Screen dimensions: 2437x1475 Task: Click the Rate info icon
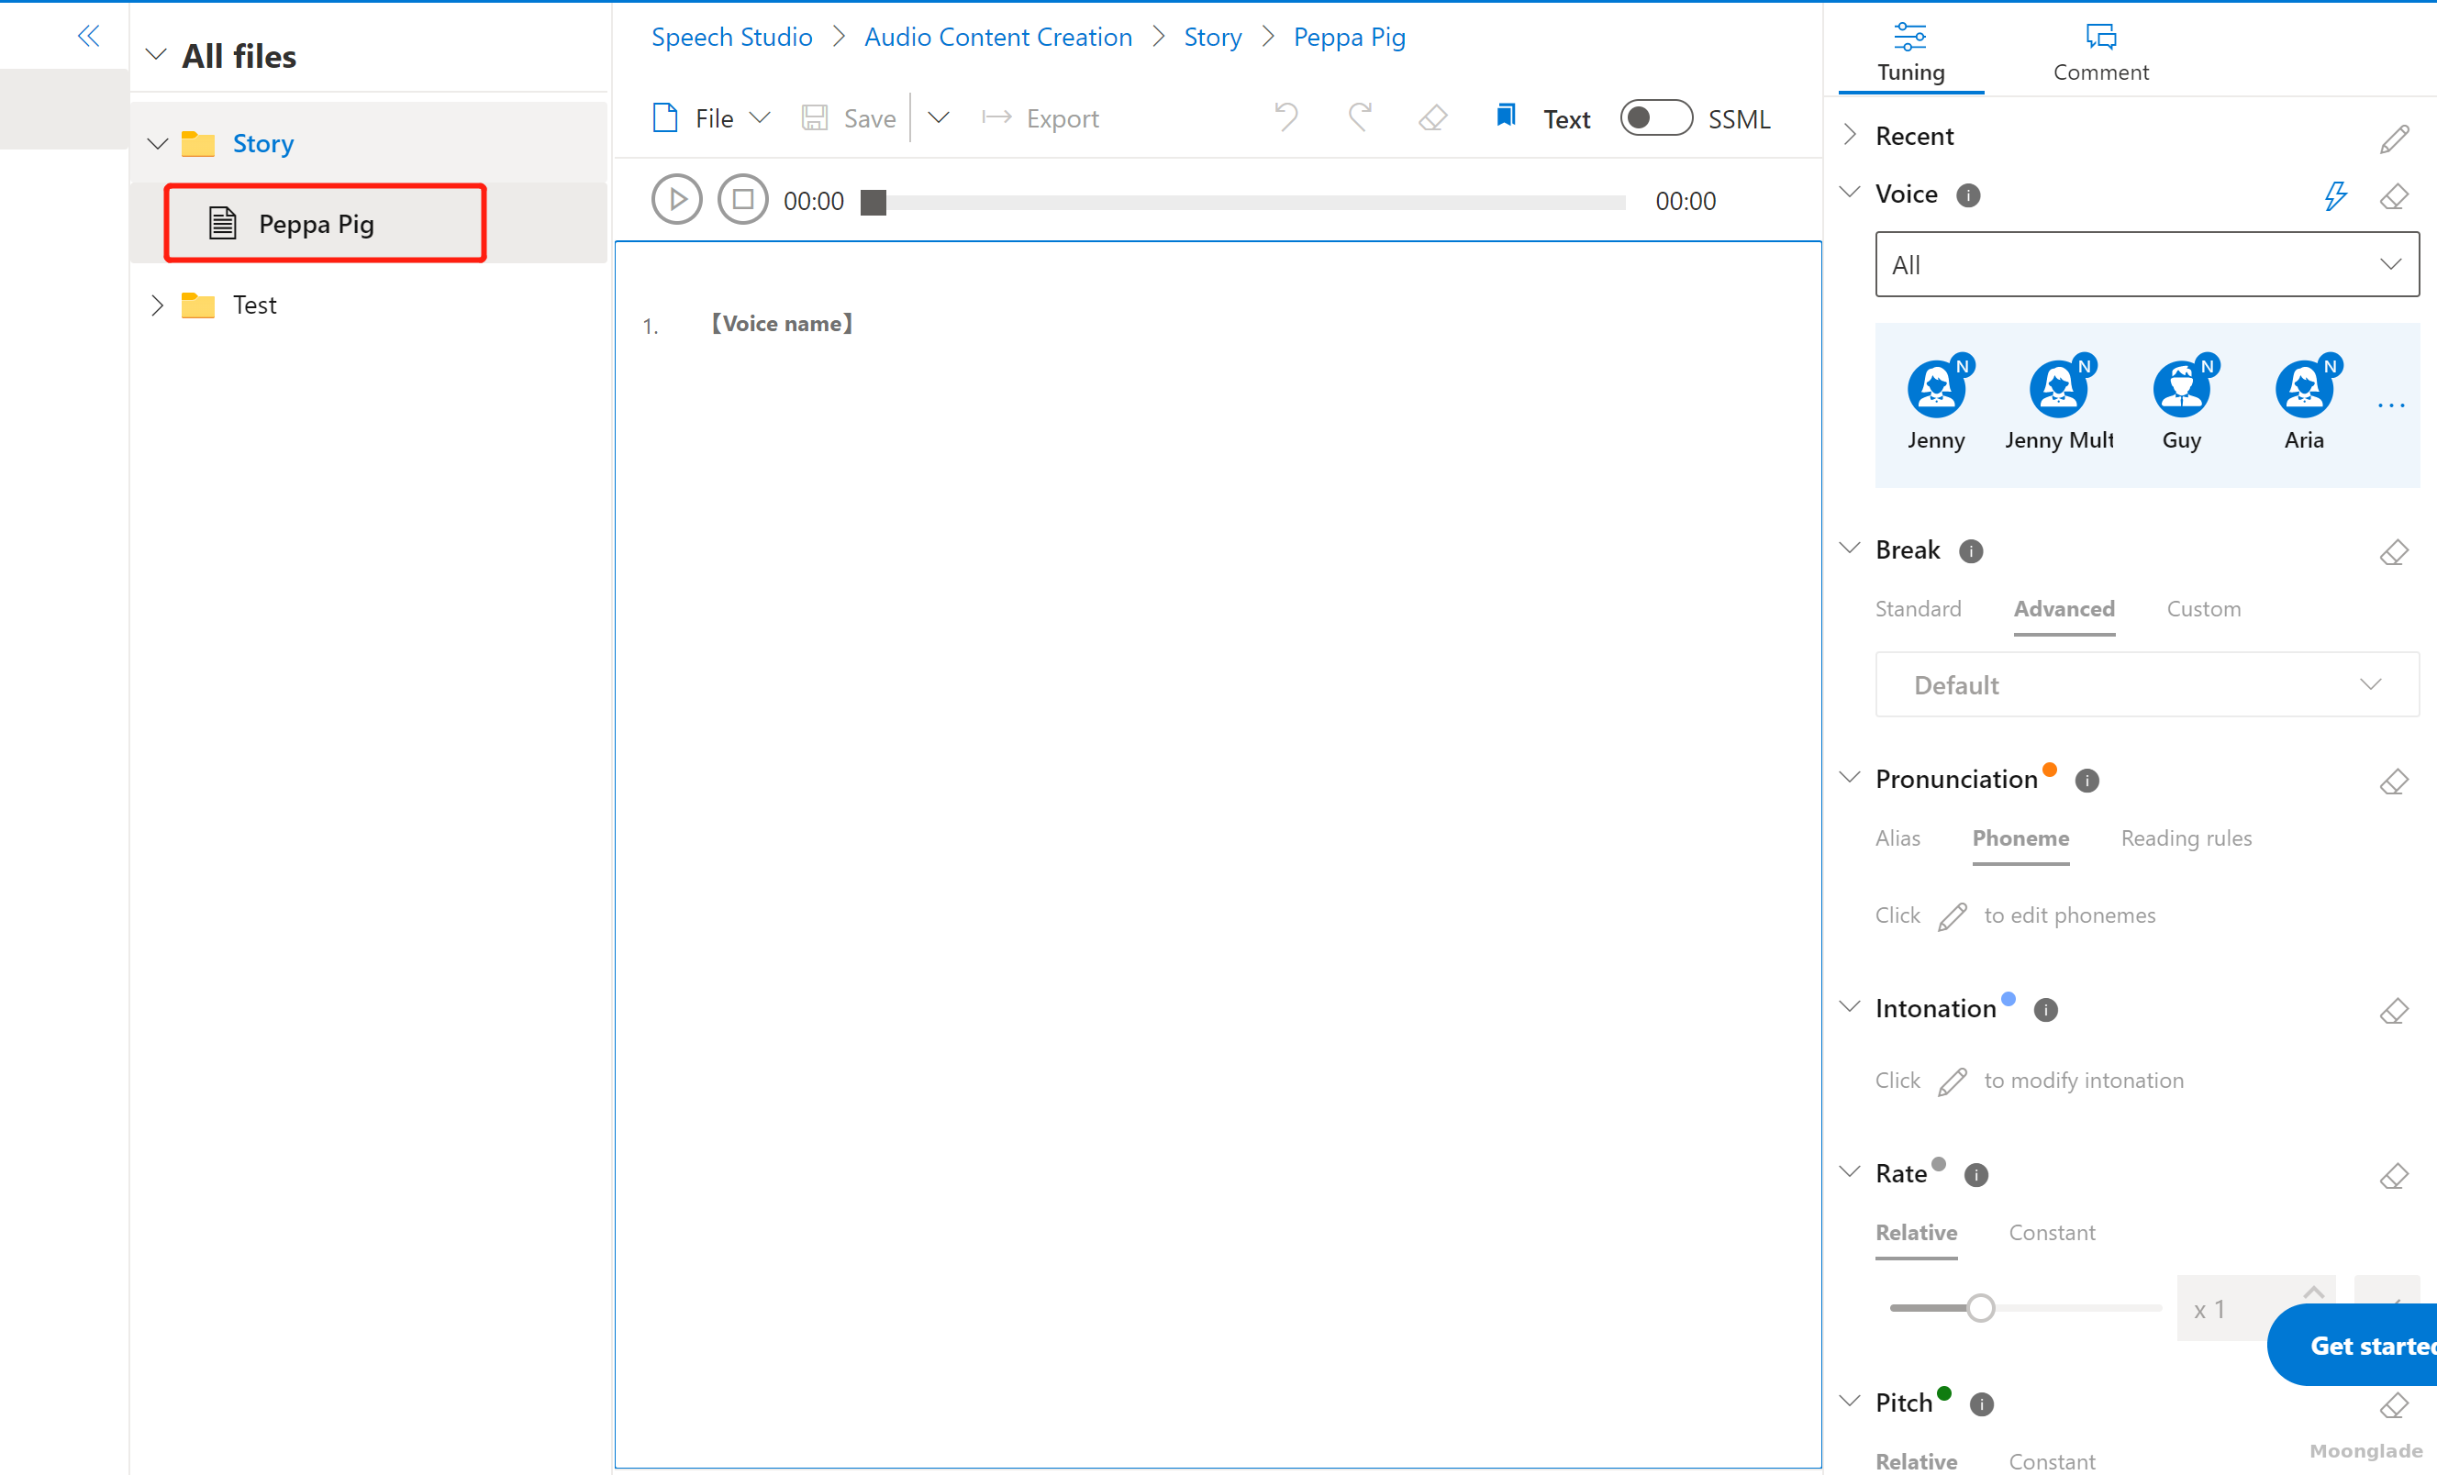pos(1976,1174)
